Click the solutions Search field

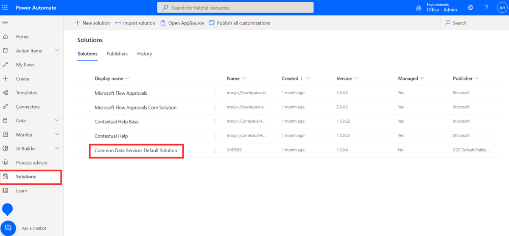475,23
